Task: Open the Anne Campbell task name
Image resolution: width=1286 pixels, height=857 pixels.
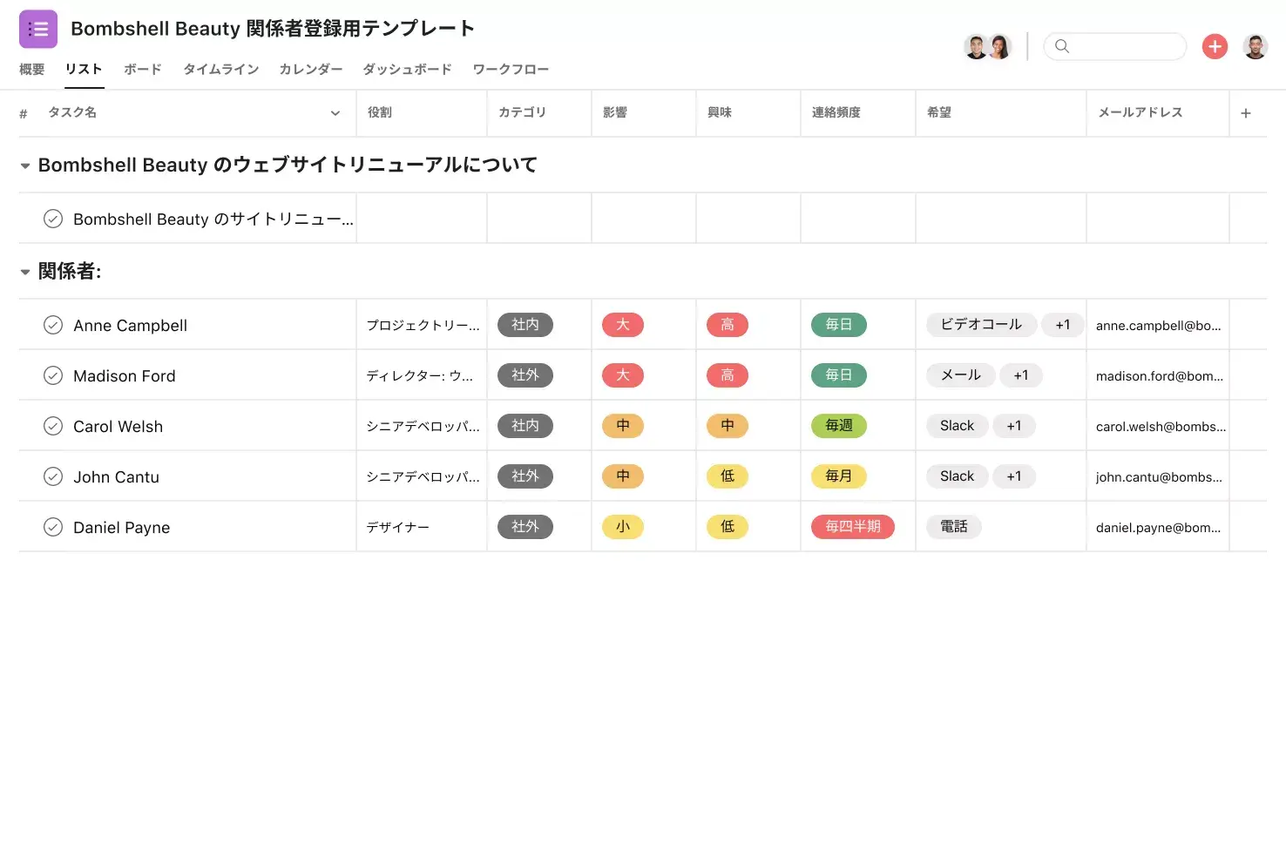Action: (131, 326)
